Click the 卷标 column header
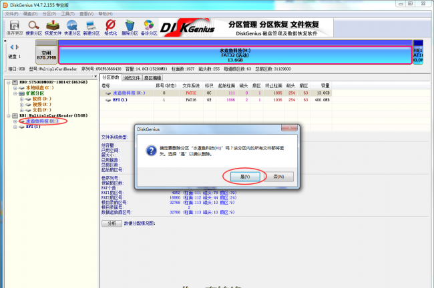 point(127,86)
